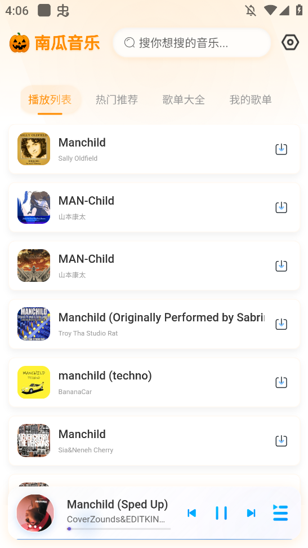Switch to the 热门推荐 tab
The width and height of the screenshot is (308, 548).
click(x=117, y=100)
